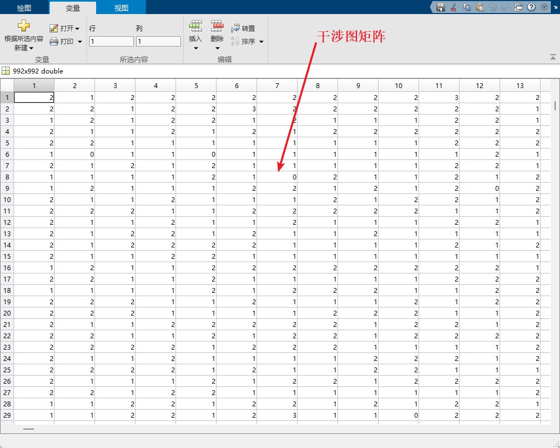
Task: Click the yellow plus New from Selection icon
Action: (24, 26)
